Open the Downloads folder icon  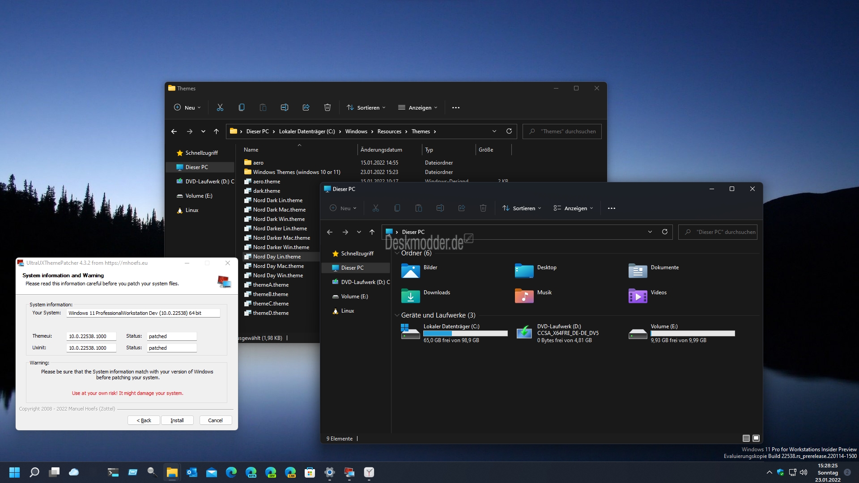point(410,296)
